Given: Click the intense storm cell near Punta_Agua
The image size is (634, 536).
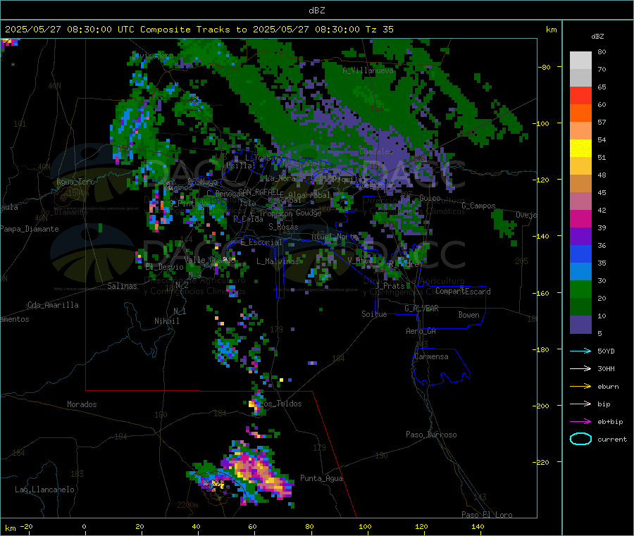Looking at the screenshot, I should coord(257,473).
